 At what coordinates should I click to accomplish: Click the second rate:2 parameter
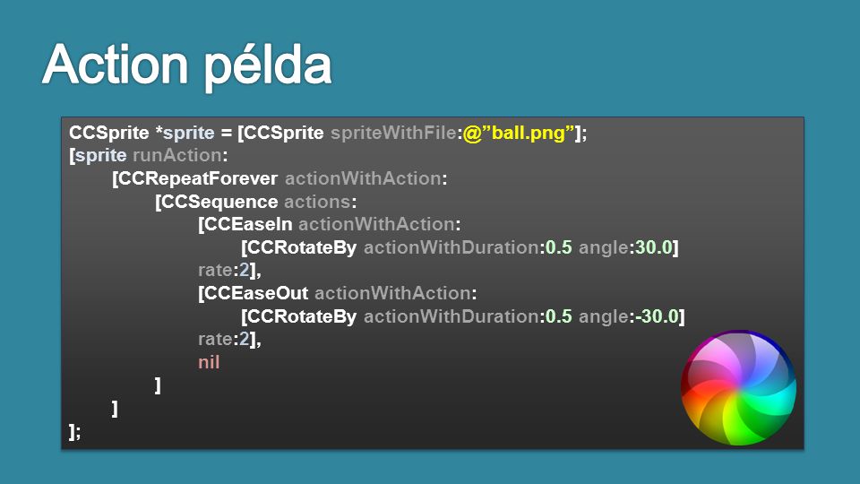click(x=224, y=339)
